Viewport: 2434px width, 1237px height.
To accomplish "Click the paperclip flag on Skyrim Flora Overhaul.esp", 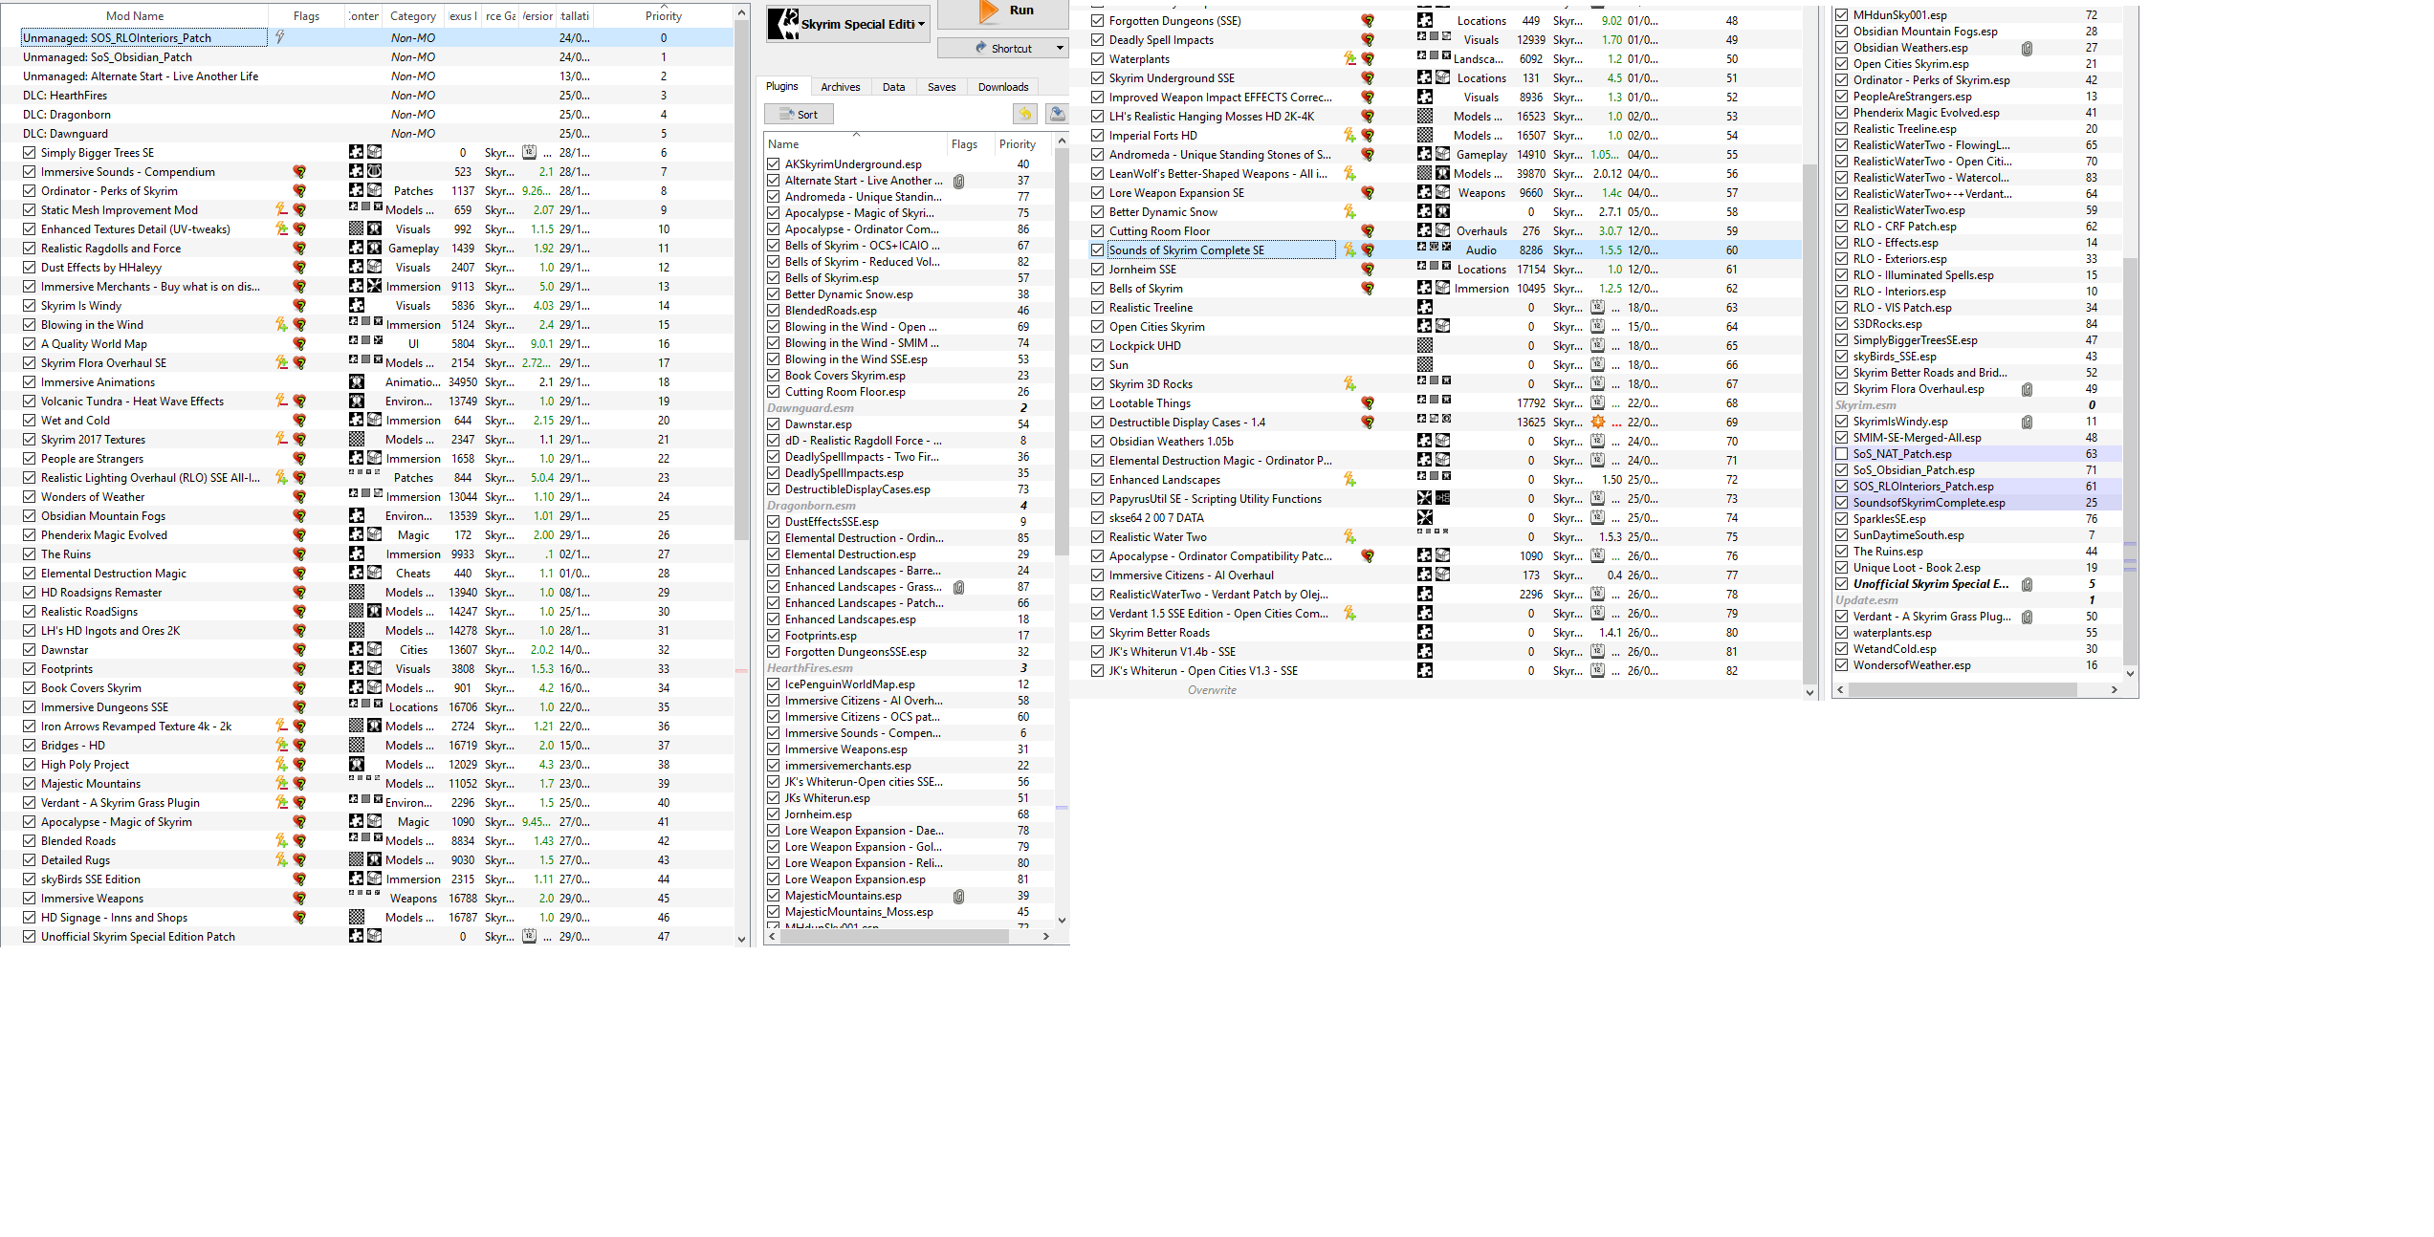I will [2027, 389].
